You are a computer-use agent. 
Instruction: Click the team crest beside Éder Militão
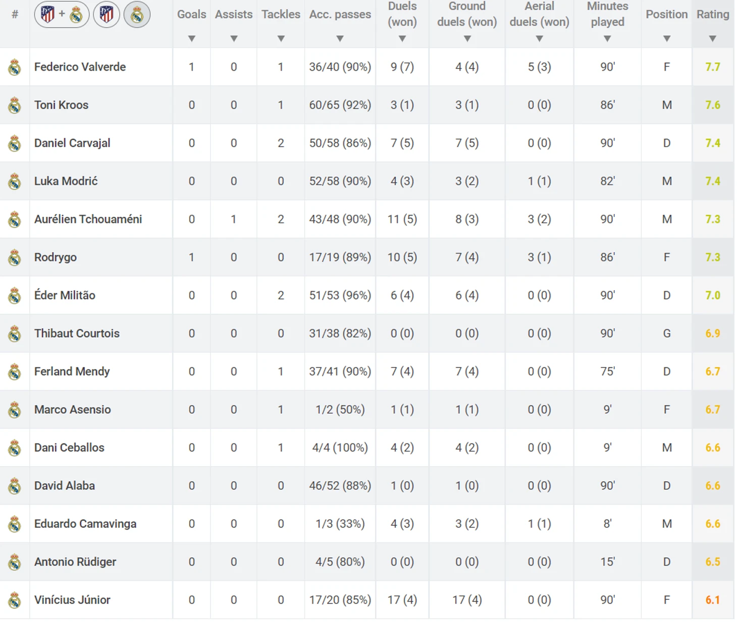point(15,296)
